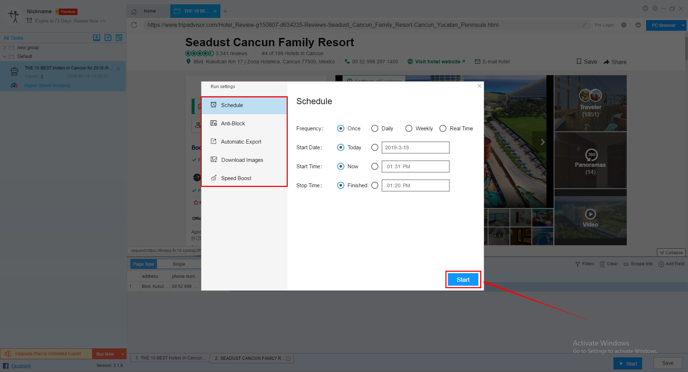Open the Filters option
688x372 pixels.
coord(585,264)
